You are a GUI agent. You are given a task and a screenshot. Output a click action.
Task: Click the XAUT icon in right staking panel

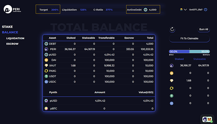click(171, 81)
